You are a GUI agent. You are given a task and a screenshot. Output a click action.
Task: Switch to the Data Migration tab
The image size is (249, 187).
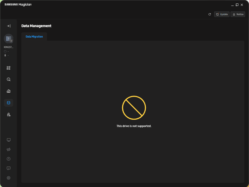tap(34, 37)
